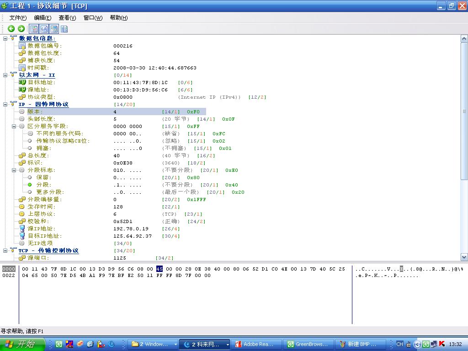Click the green forward navigation arrow
The width and height of the screenshot is (468, 351).
21,28
